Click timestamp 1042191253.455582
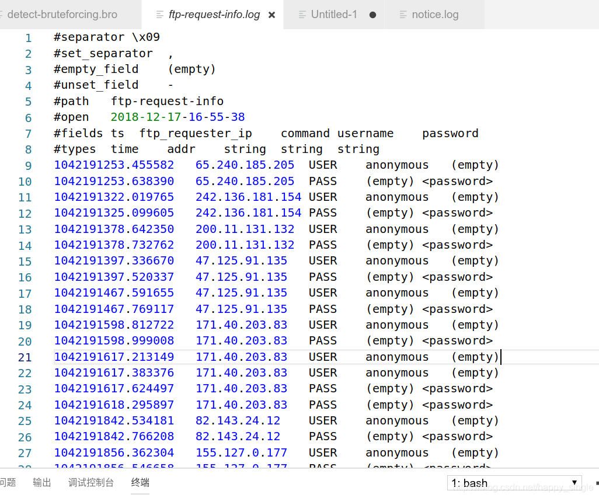 click(x=114, y=165)
